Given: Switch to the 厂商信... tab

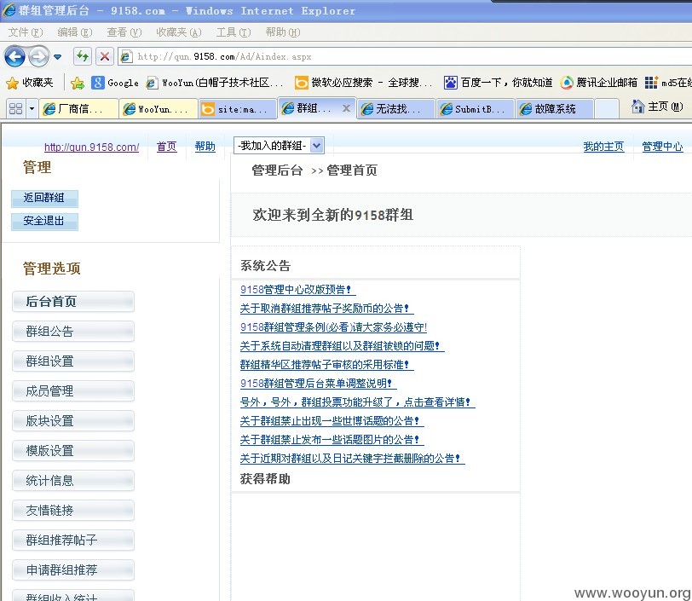Looking at the screenshot, I should tap(78, 108).
